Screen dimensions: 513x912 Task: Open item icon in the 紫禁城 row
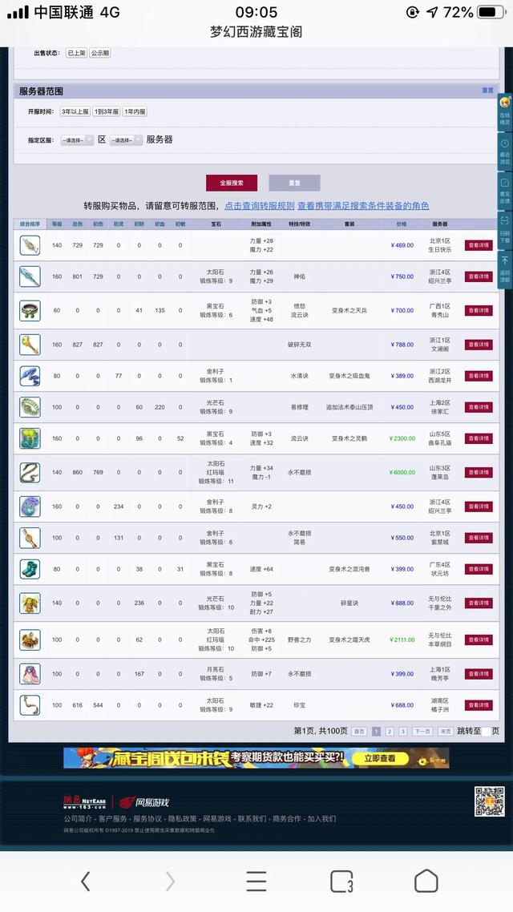point(30,538)
